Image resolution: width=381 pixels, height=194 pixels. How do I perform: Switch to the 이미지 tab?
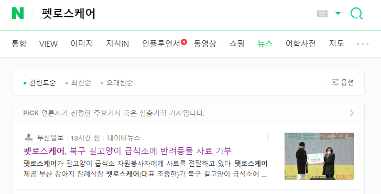(x=82, y=44)
